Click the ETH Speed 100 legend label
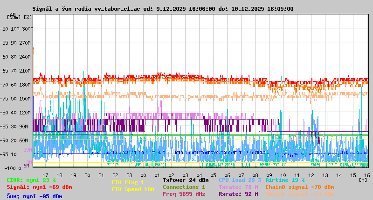The width and height of the screenshot is (373, 200). pyautogui.click(x=132, y=189)
